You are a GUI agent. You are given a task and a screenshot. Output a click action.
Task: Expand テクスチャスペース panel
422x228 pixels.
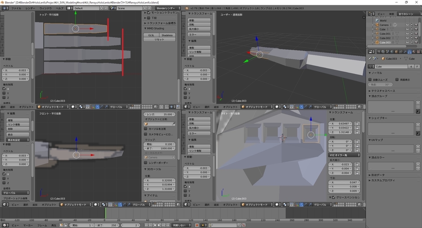click(382, 91)
